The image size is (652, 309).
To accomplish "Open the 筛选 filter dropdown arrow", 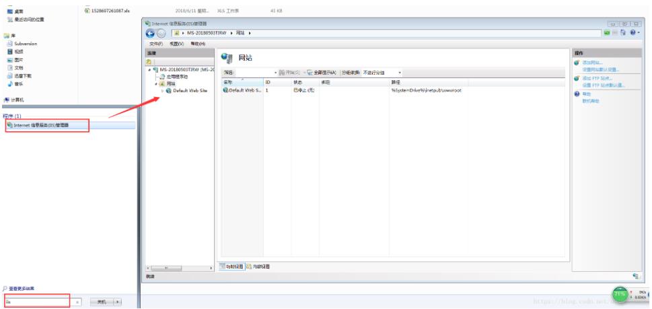I will (275, 73).
